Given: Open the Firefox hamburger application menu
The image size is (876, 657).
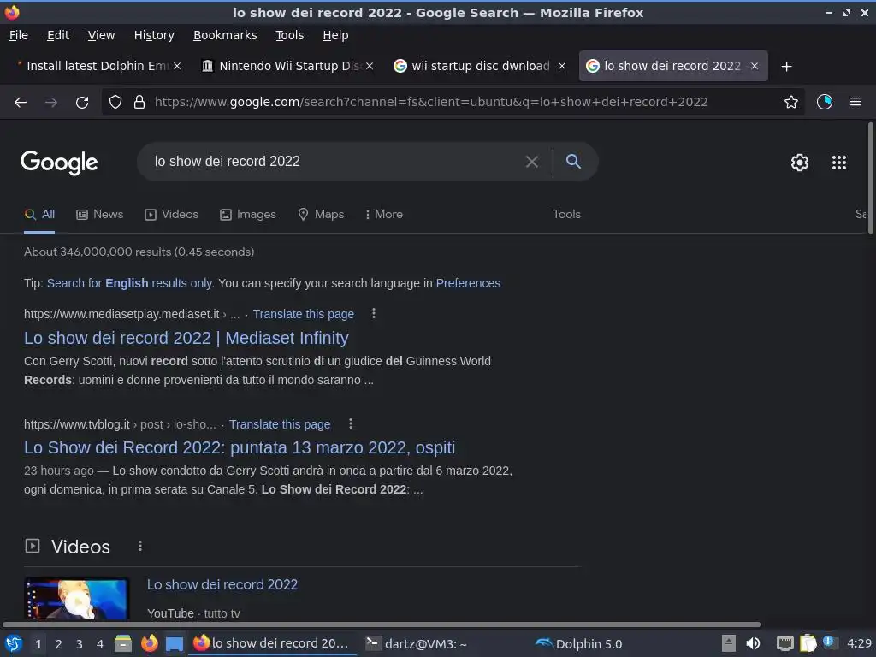Looking at the screenshot, I should [855, 102].
